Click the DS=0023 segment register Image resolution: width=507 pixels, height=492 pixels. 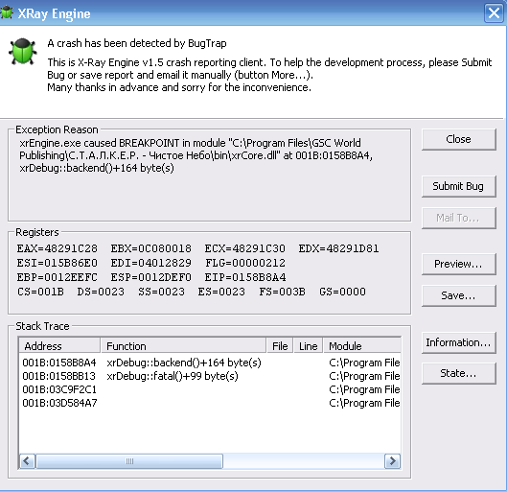click(x=101, y=292)
